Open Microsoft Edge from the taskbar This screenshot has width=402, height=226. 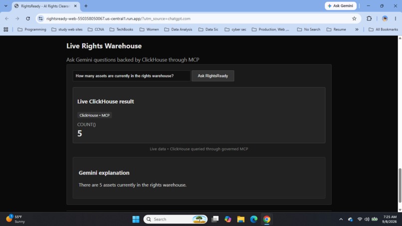(x=254, y=220)
